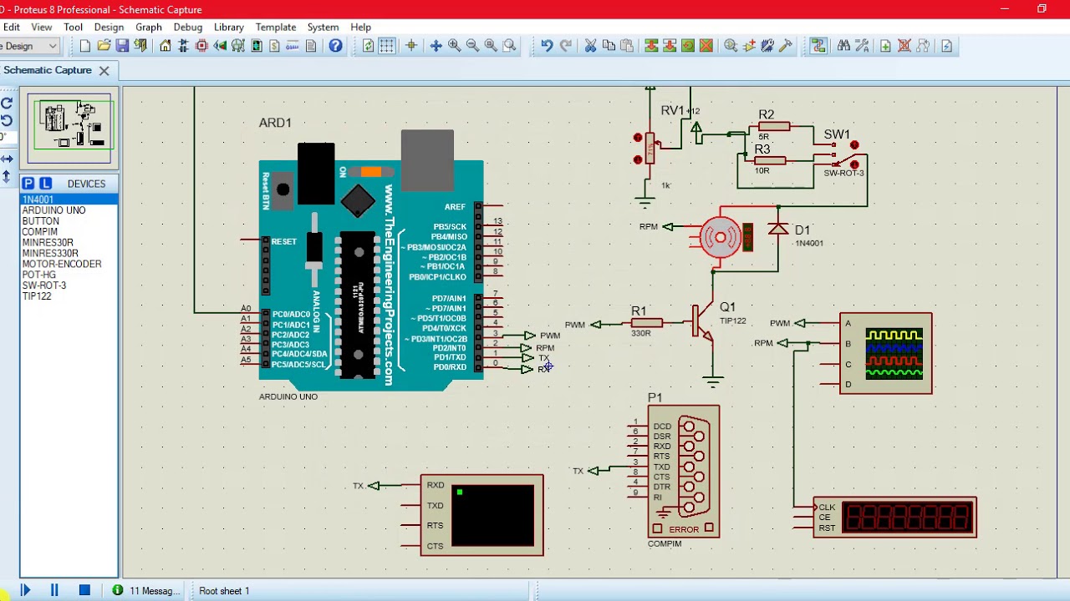Screen dimensions: 1070x601
Task: Select TIP122 in the devices list
Action: click(69, 296)
